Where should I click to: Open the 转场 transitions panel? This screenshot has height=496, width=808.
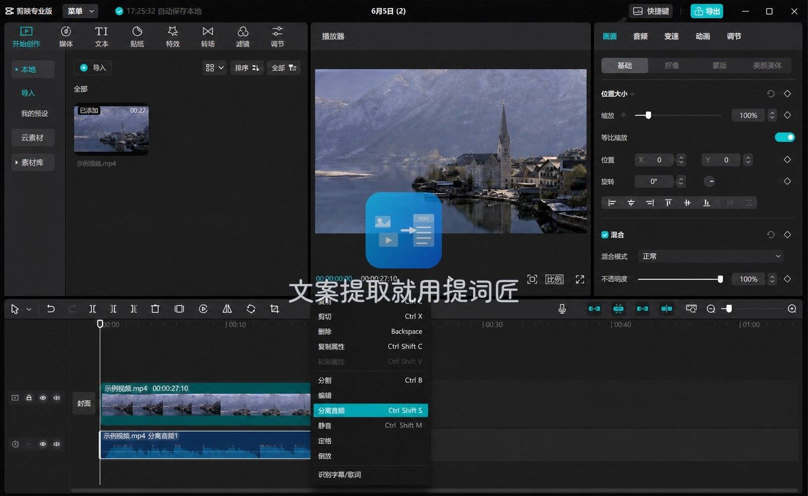[208, 37]
